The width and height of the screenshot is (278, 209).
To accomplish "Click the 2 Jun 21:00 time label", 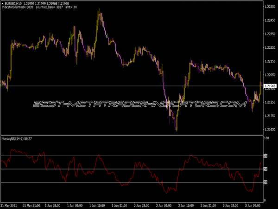I will point(208,206).
